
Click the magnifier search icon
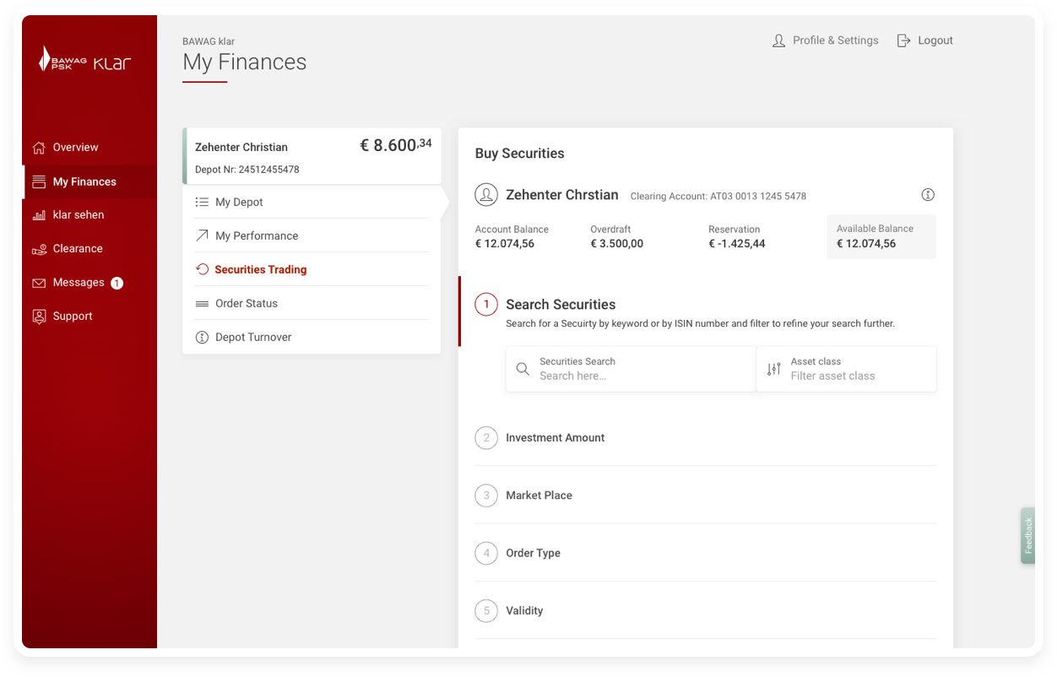coord(523,369)
